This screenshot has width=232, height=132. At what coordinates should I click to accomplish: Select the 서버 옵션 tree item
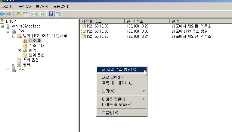(31, 60)
